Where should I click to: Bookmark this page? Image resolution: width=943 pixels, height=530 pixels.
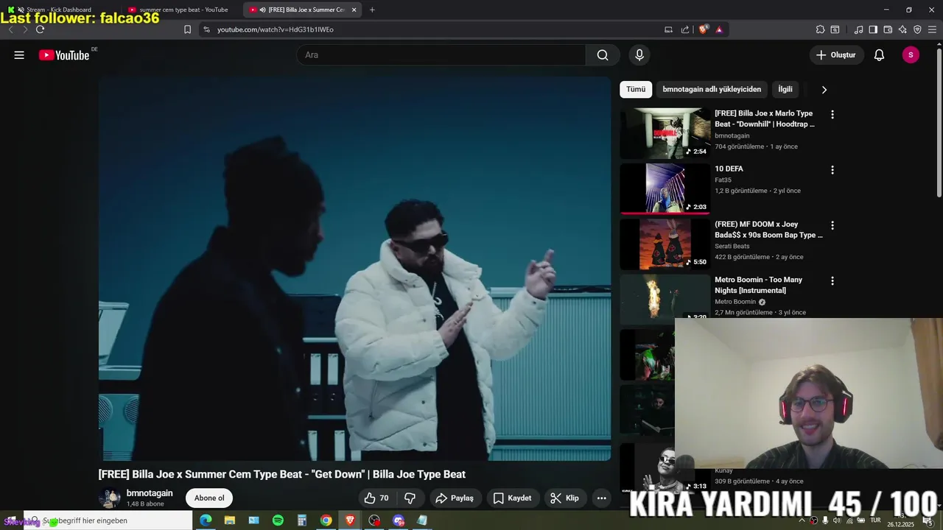(x=187, y=29)
